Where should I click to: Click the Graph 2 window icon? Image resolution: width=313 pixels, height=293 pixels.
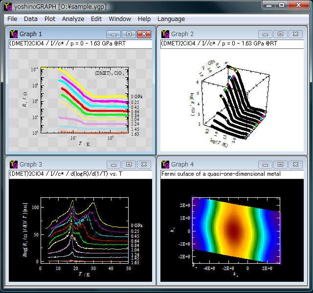(x=165, y=34)
